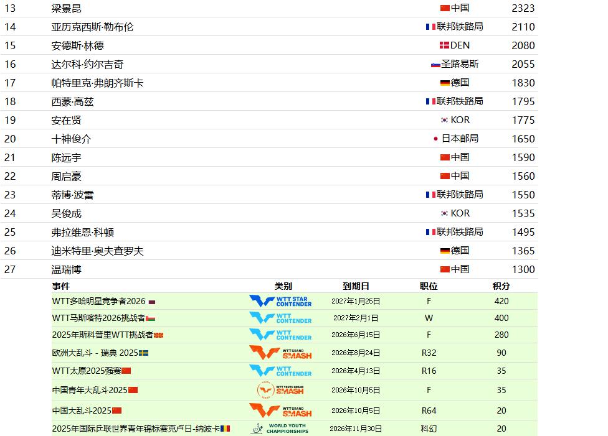
Task: Click WTT Contender logo in 马斯喀特 row
Action: click(x=280, y=318)
